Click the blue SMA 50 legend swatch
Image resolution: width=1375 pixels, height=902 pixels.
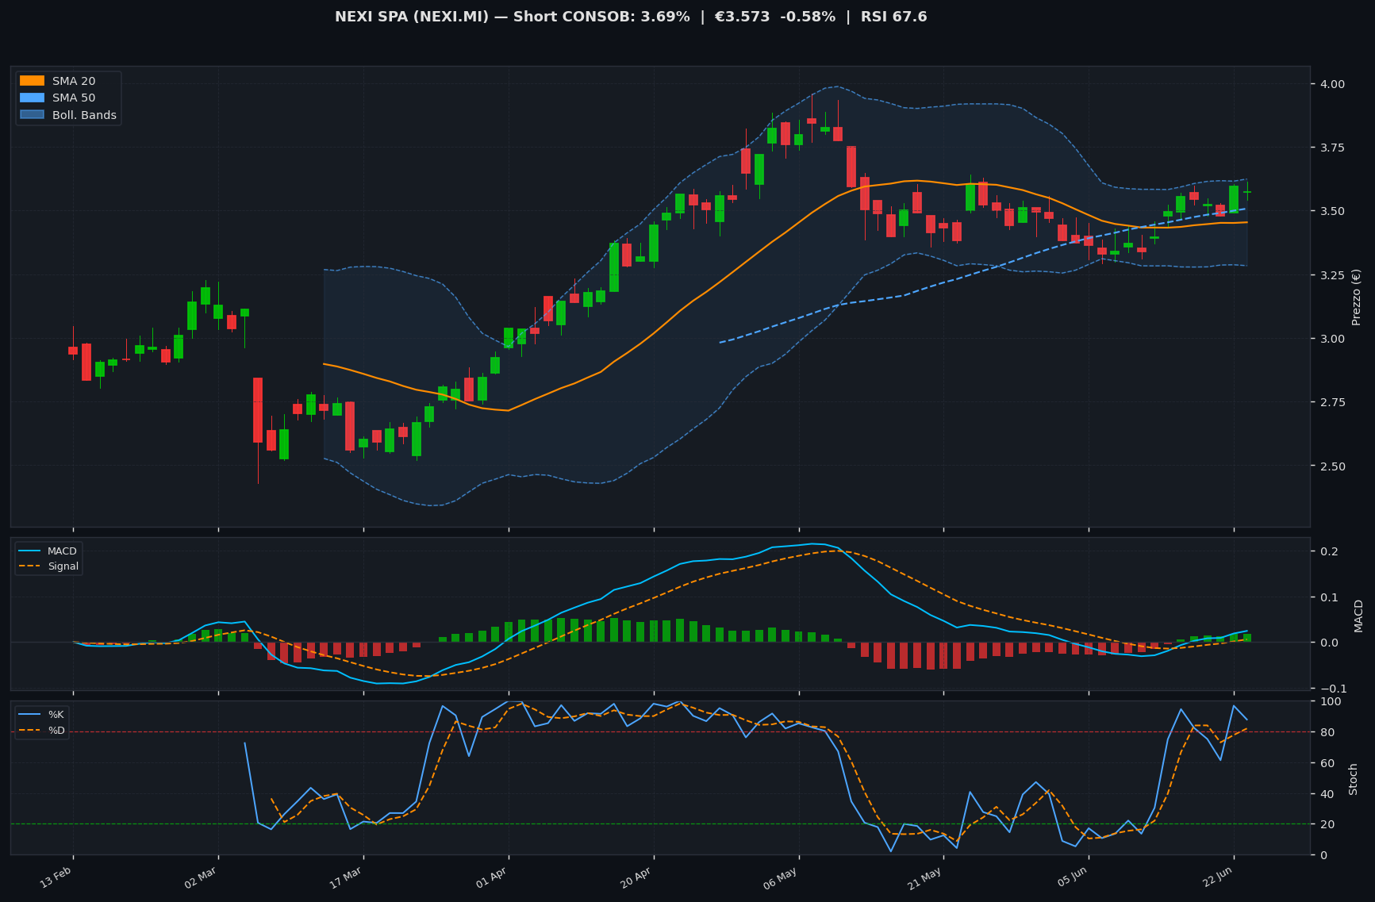[32, 98]
